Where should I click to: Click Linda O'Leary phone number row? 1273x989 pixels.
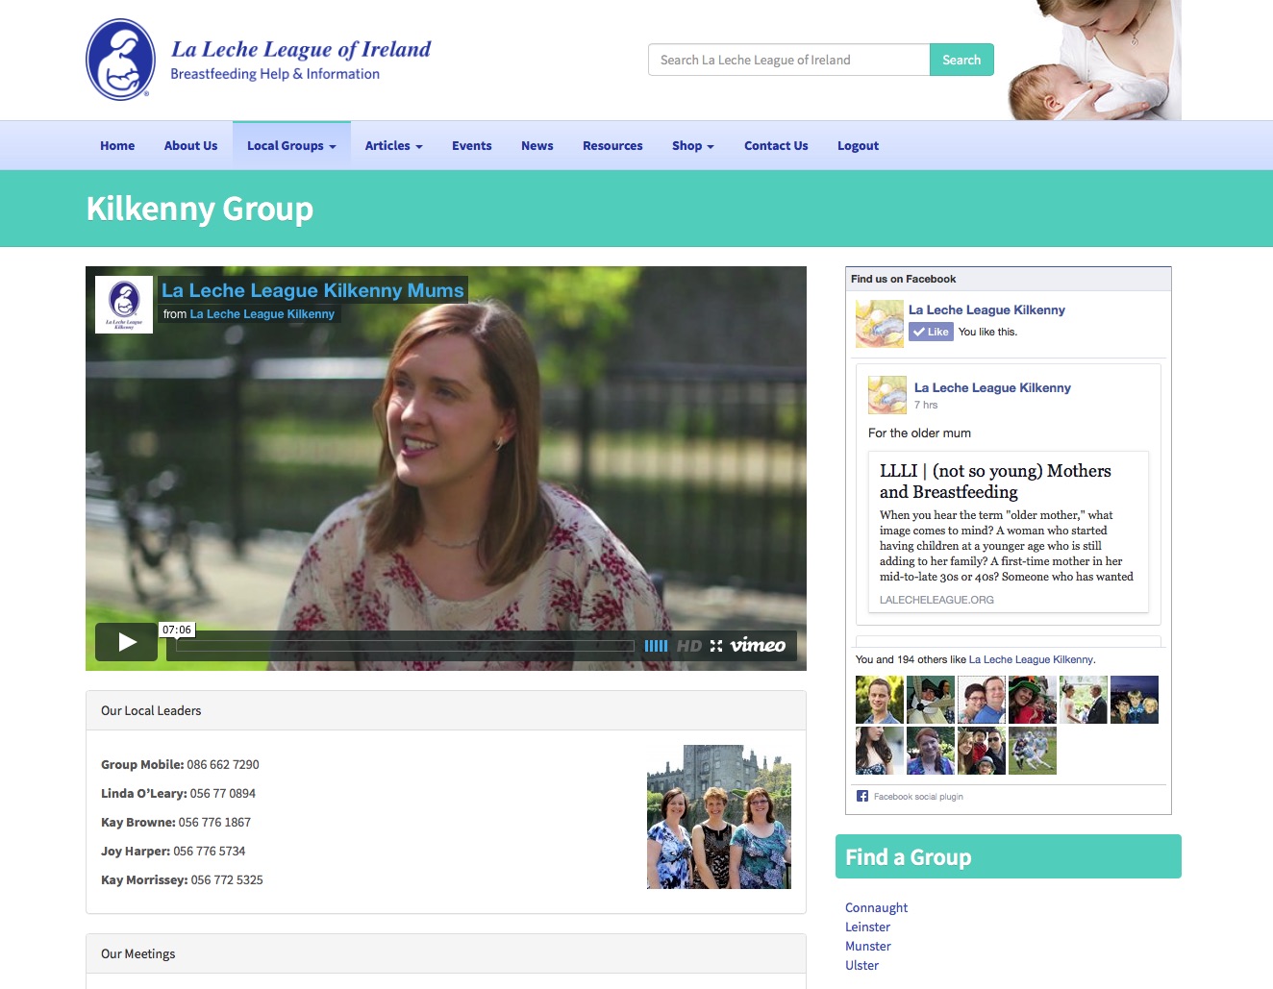click(x=178, y=794)
